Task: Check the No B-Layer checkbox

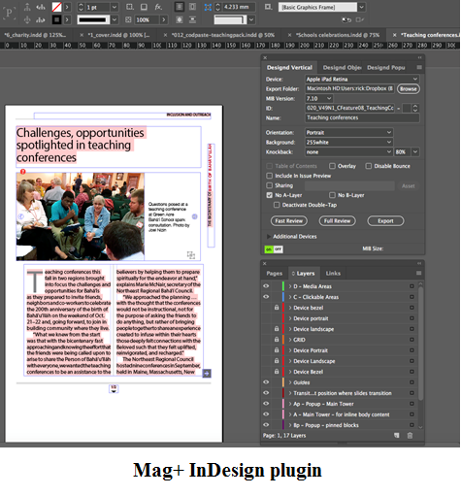Action: point(332,195)
